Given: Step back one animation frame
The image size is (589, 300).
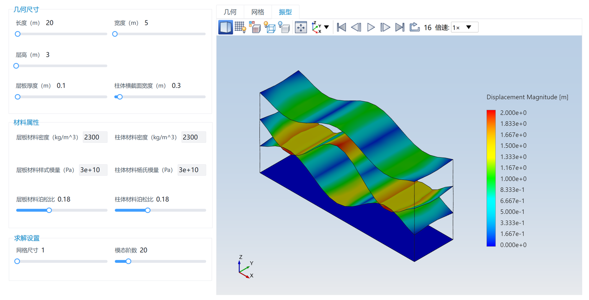Looking at the screenshot, I should [356, 27].
